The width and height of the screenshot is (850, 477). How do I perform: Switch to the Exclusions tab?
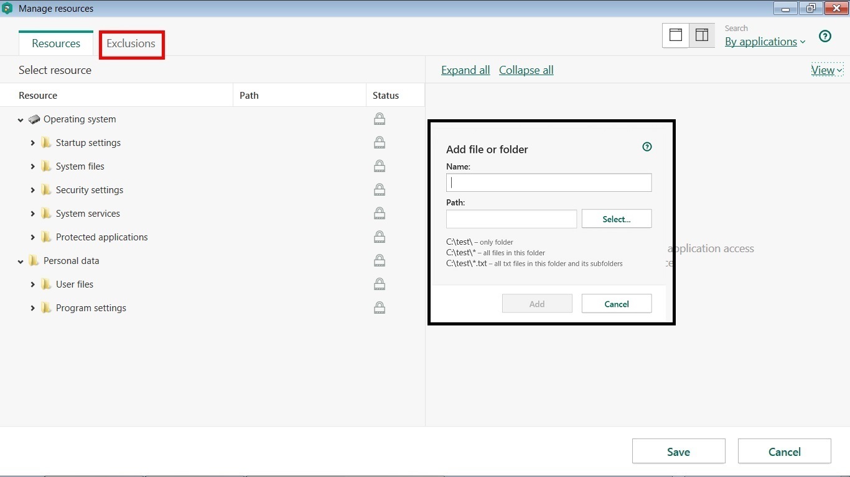131,43
